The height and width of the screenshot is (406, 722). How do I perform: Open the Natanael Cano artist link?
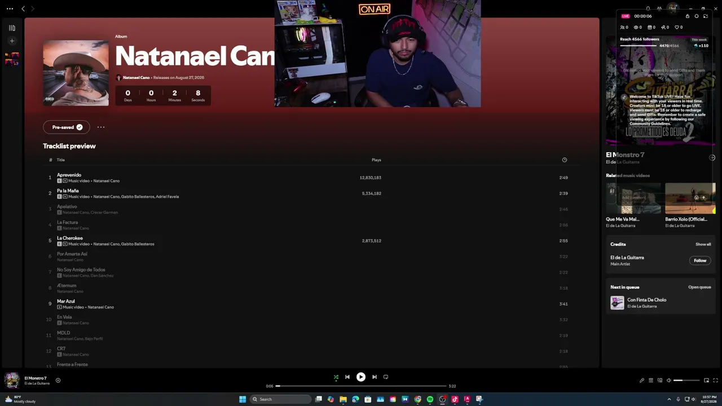coord(136,77)
